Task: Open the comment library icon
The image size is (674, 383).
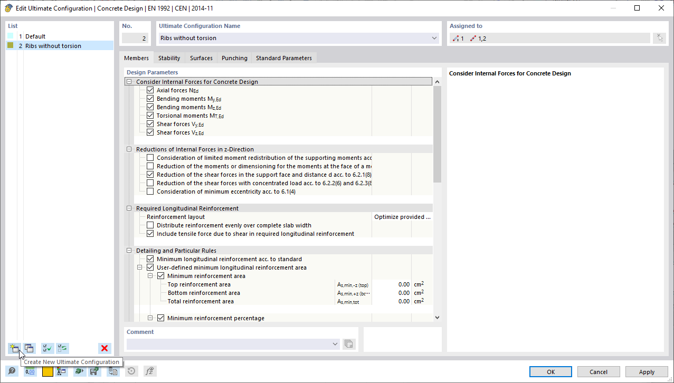Action: click(348, 344)
